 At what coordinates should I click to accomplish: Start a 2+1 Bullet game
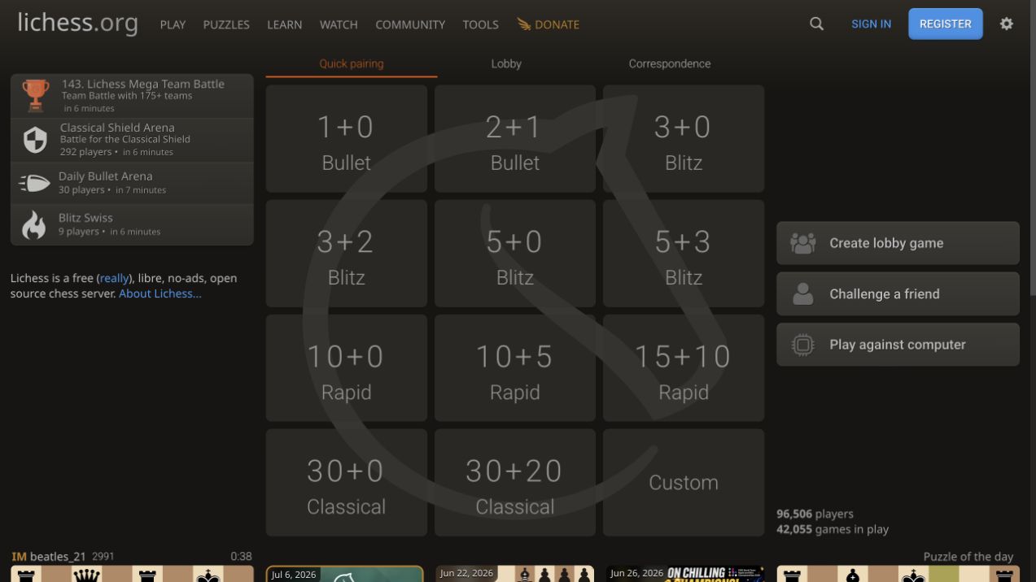pos(514,139)
